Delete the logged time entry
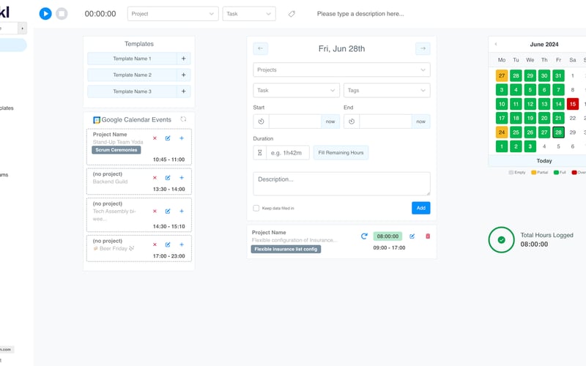The width and height of the screenshot is (586, 366). point(428,236)
